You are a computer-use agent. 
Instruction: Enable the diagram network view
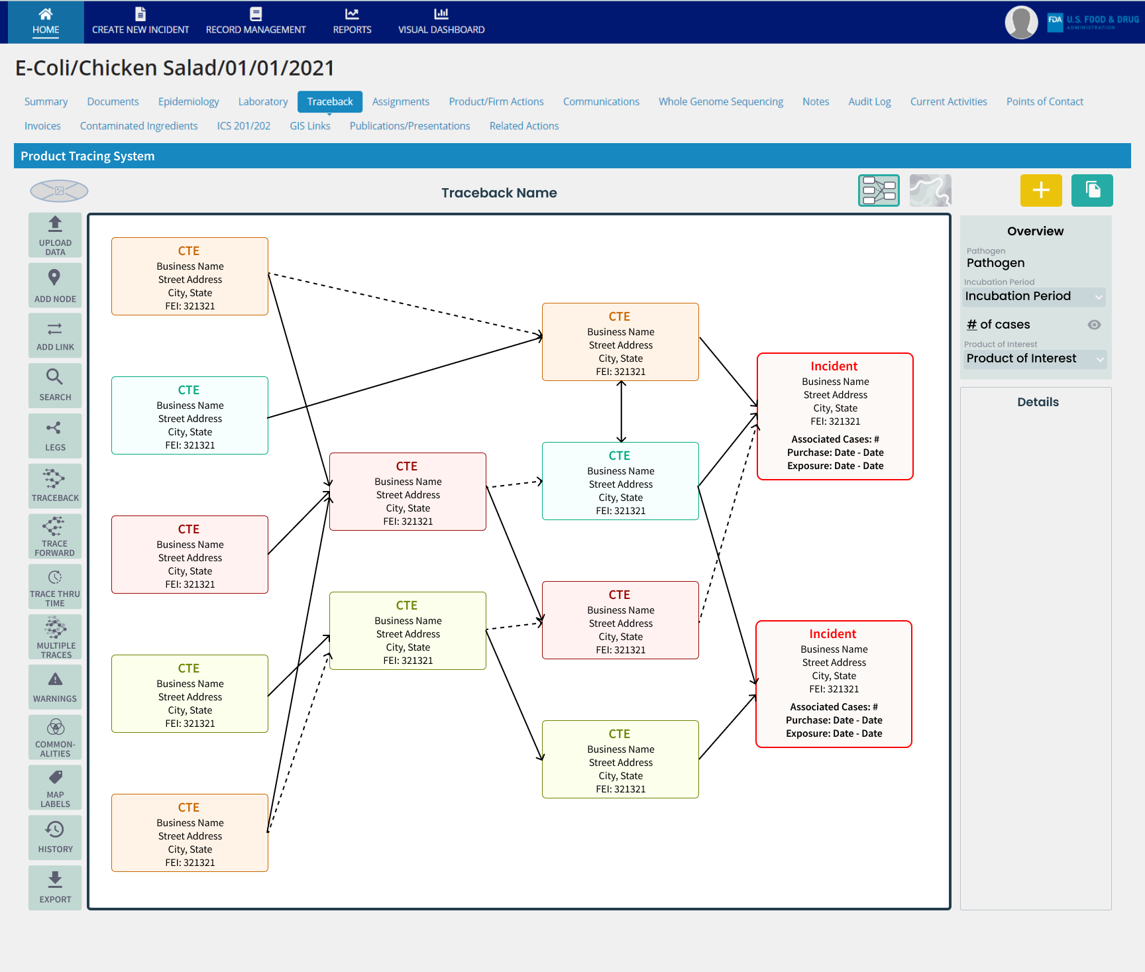[x=879, y=190]
